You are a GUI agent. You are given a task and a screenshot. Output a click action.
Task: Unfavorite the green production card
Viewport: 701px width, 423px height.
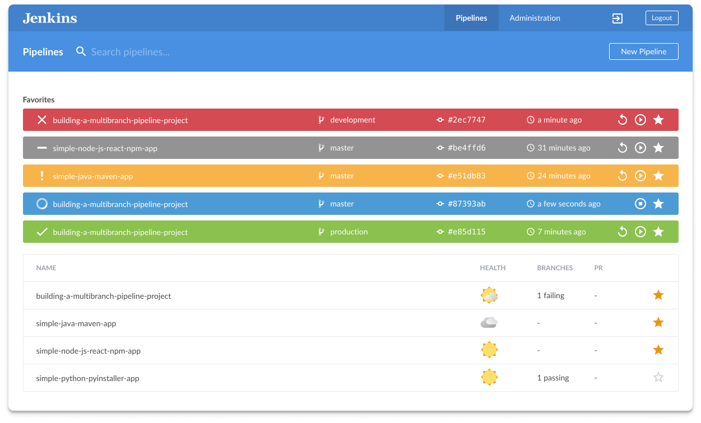click(658, 232)
